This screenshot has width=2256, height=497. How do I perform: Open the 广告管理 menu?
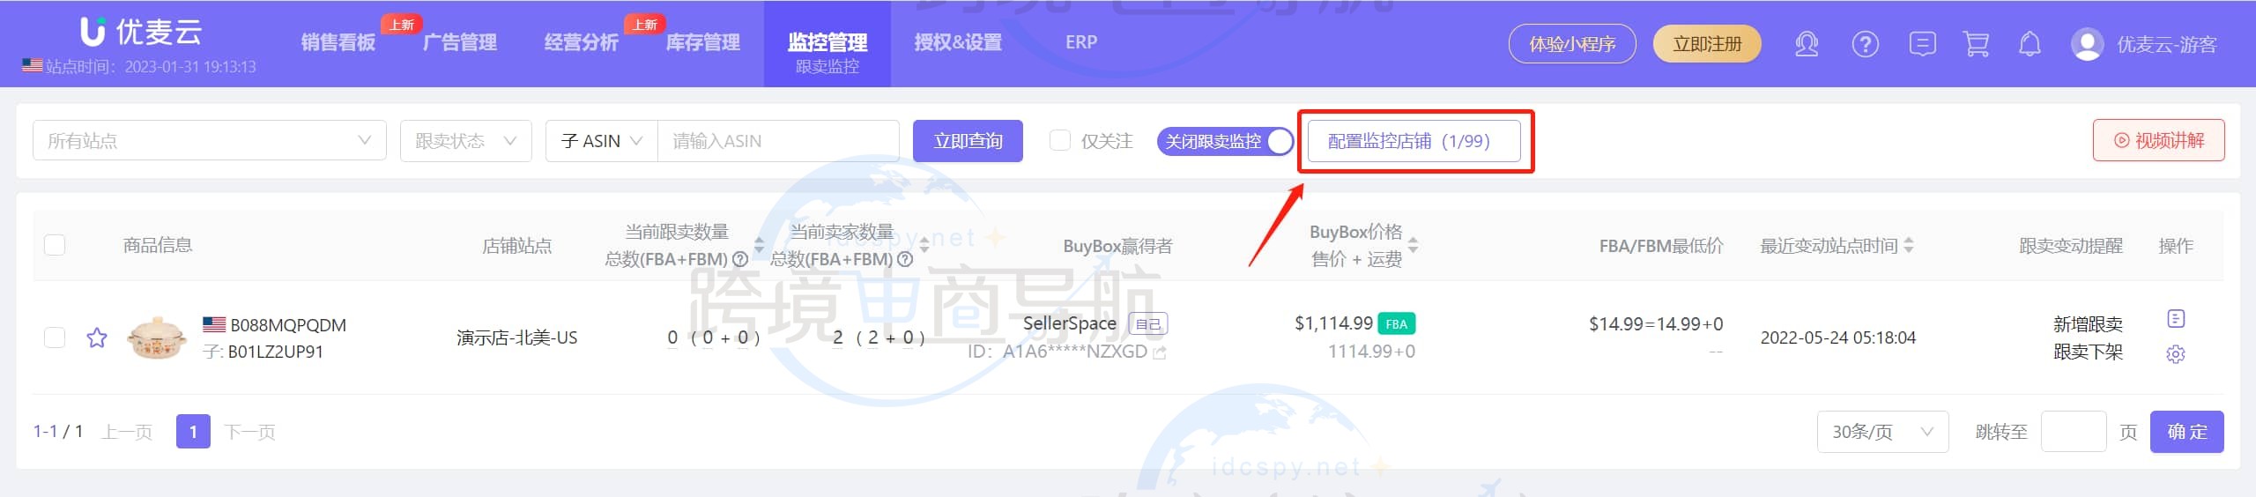[459, 42]
